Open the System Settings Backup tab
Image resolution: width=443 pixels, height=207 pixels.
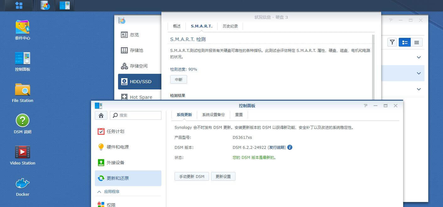(213, 115)
